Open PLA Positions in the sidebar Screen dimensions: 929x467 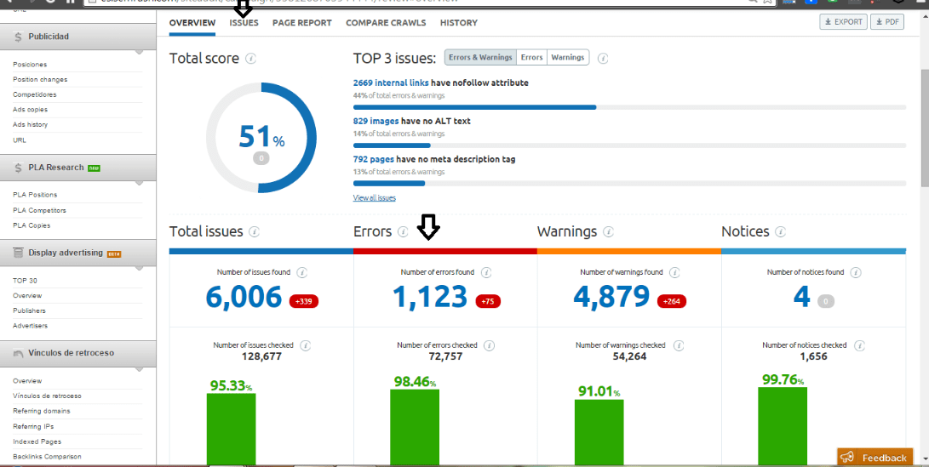point(35,195)
